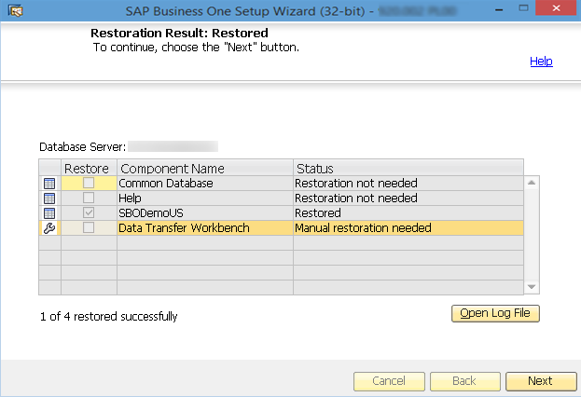The width and height of the screenshot is (581, 397).
Task: Go Back to the previous step
Action: coord(465,381)
